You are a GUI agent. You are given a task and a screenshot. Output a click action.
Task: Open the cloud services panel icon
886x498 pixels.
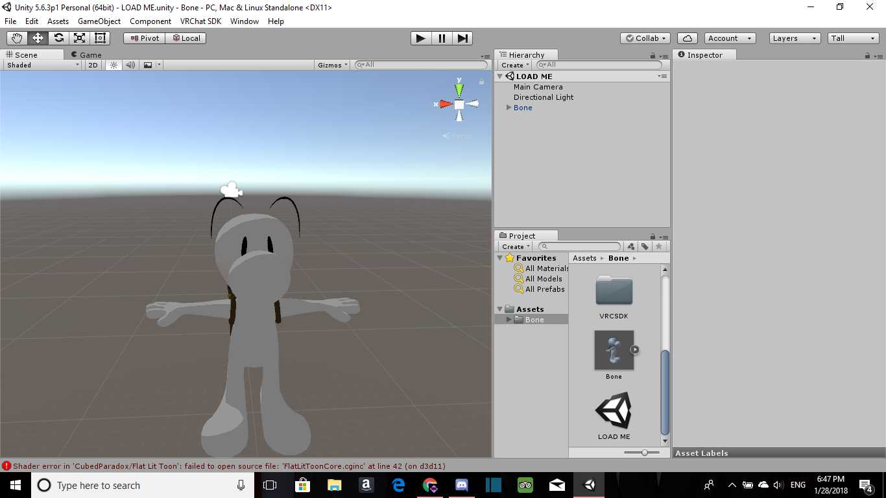[687, 38]
